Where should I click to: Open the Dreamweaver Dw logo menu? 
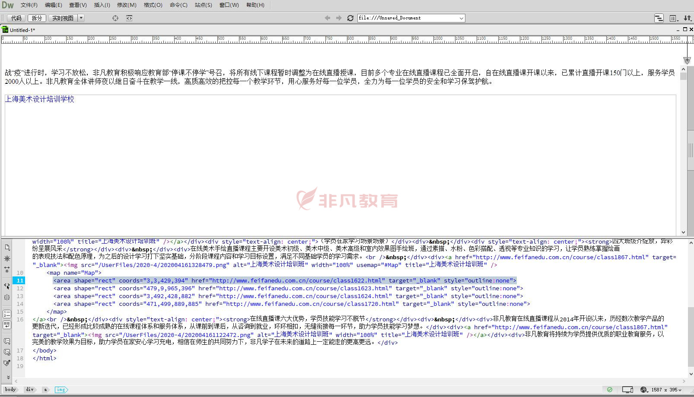(x=8, y=5)
